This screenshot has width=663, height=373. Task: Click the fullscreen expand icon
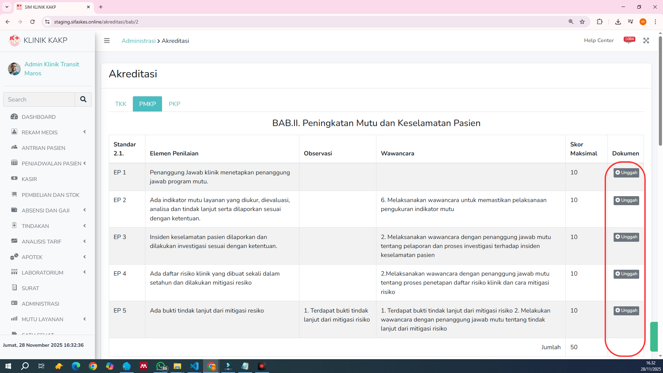(646, 41)
